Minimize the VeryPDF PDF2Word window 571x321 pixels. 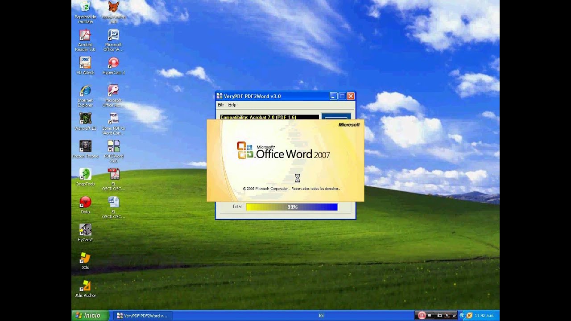click(x=333, y=96)
